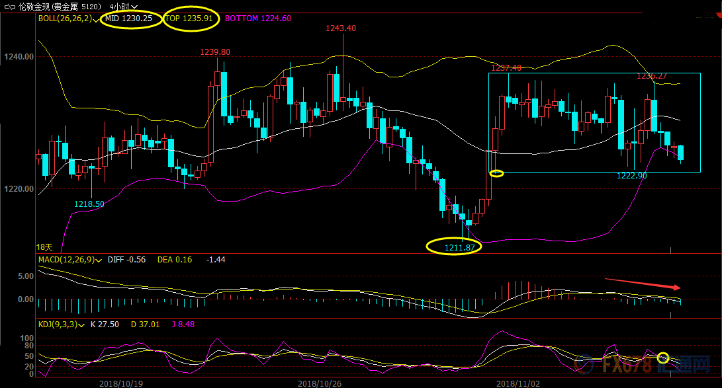
Task: Click the 1218.50 low price label
Action: click(x=89, y=204)
